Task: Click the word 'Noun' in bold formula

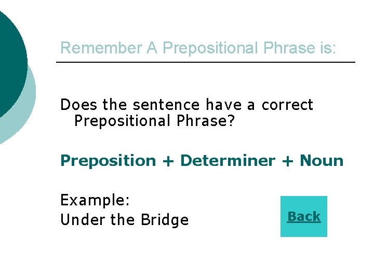Action: point(322,161)
